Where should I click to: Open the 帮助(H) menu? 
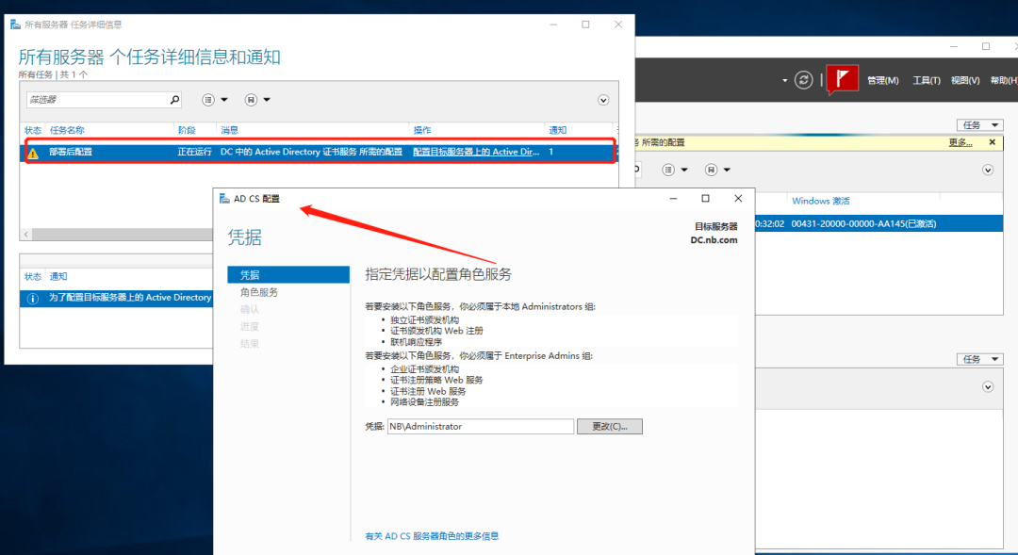pos(1004,80)
